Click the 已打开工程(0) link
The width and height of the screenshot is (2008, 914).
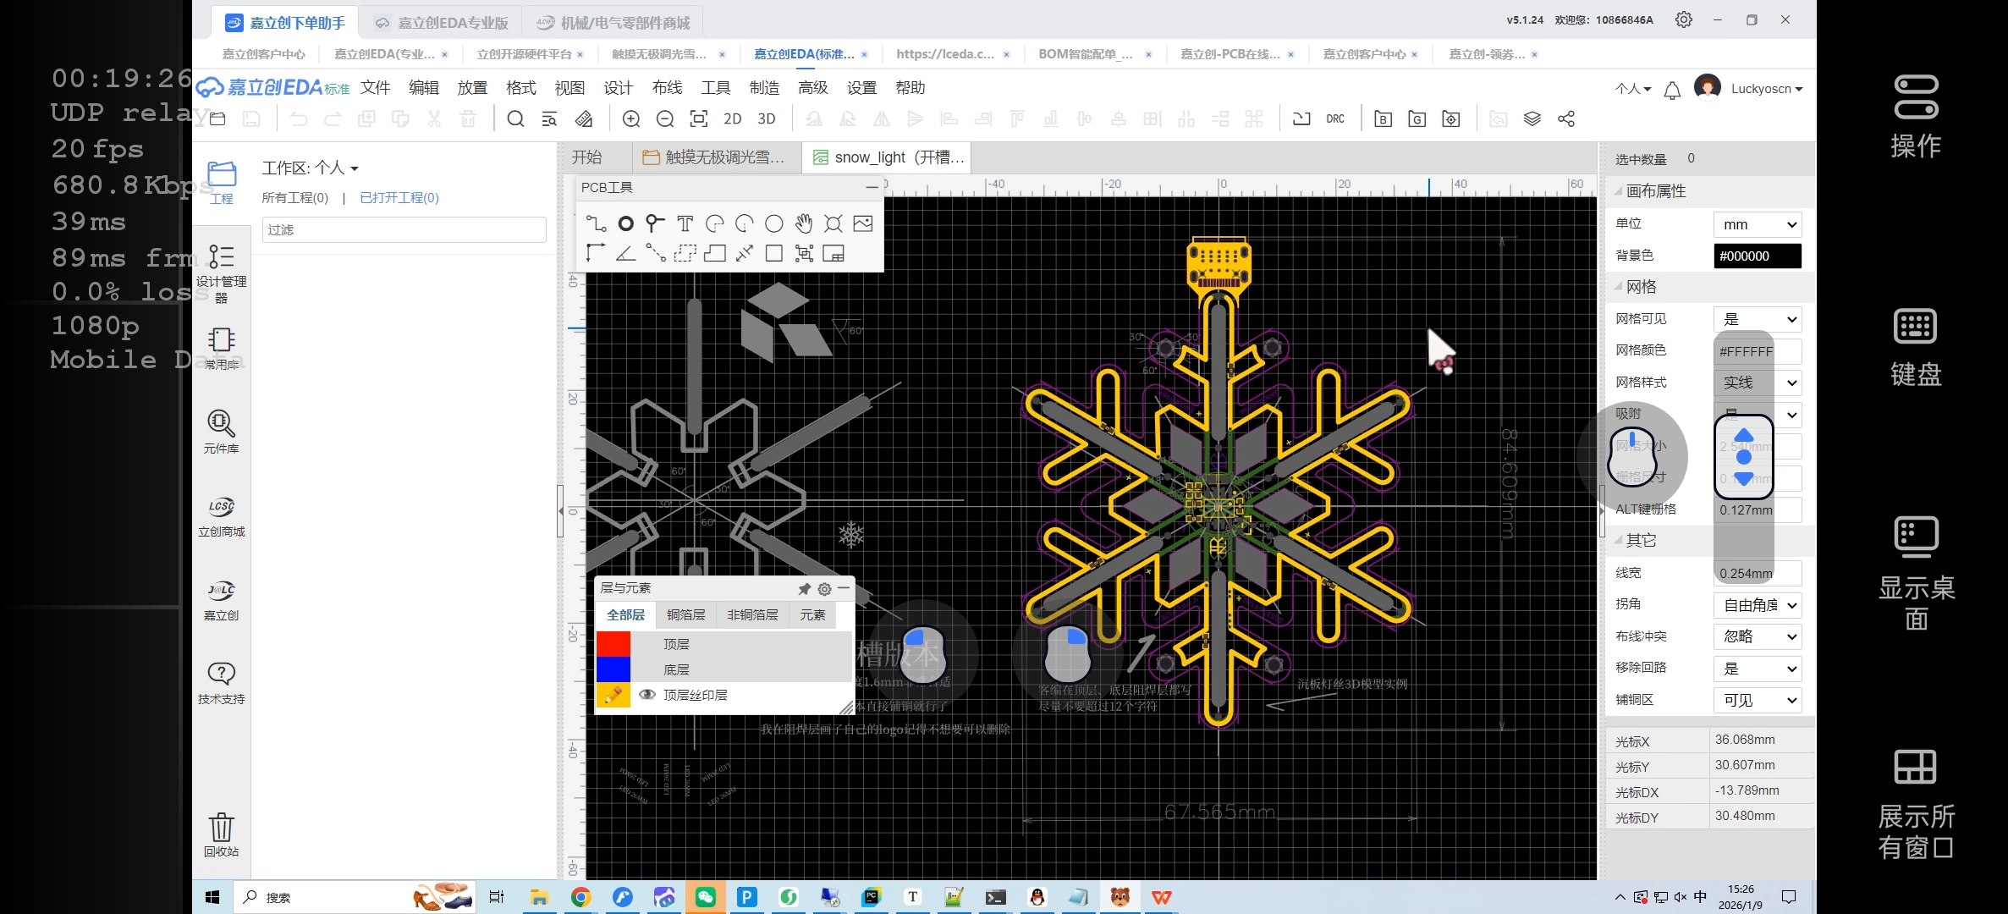pyautogui.click(x=399, y=198)
